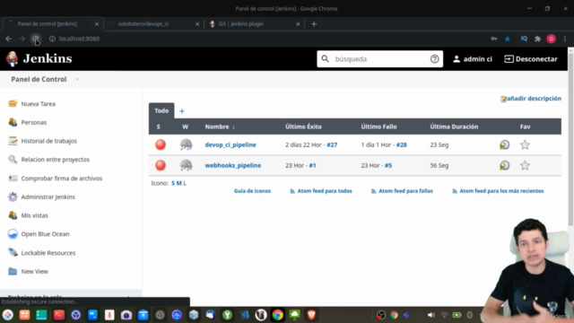The width and height of the screenshot is (574, 323).
Task: Open a new Chrome tab
Action: click(314, 24)
